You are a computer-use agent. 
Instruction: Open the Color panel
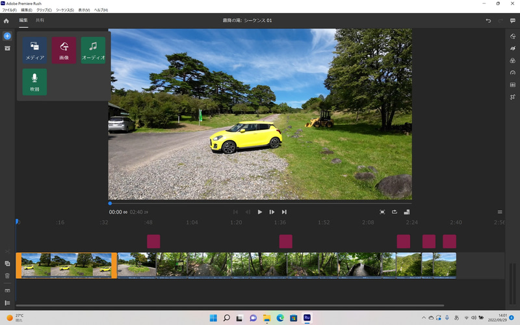(x=513, y=60)
